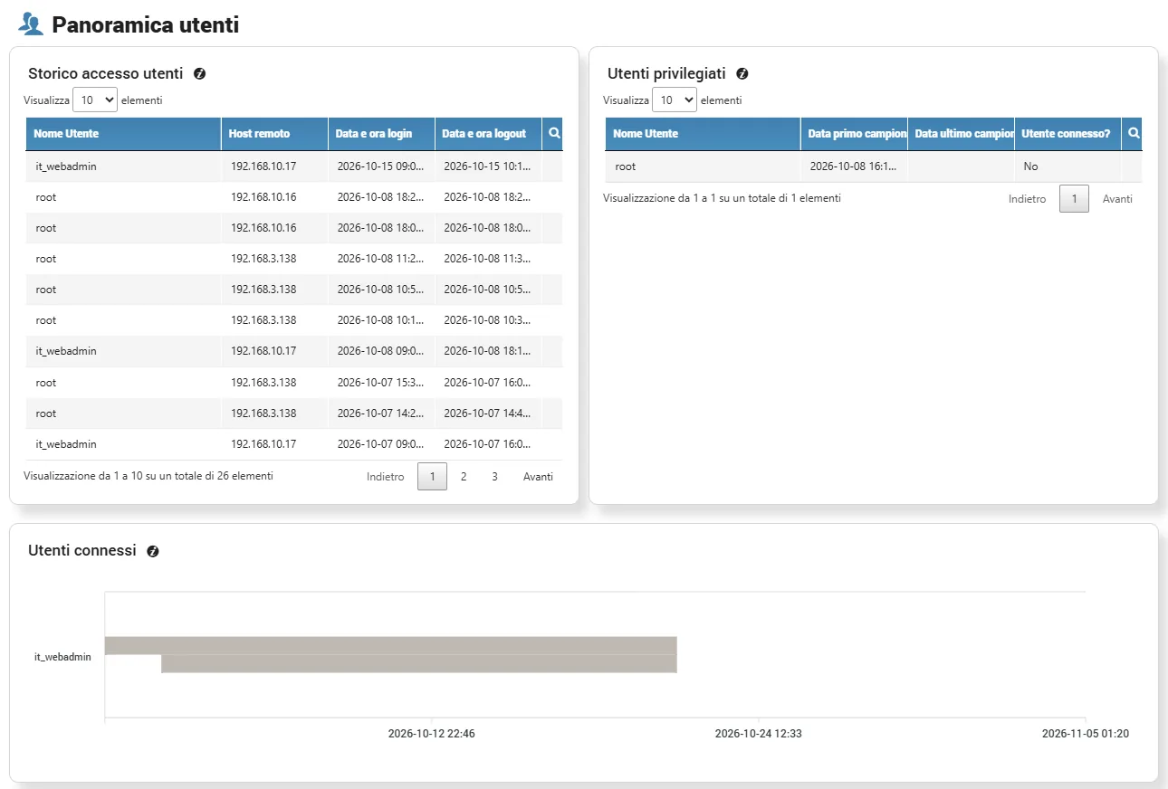Open the Visualizza dropdown in Storico accesso utenti
1168x789 pixels.
[x=95, y=100]
